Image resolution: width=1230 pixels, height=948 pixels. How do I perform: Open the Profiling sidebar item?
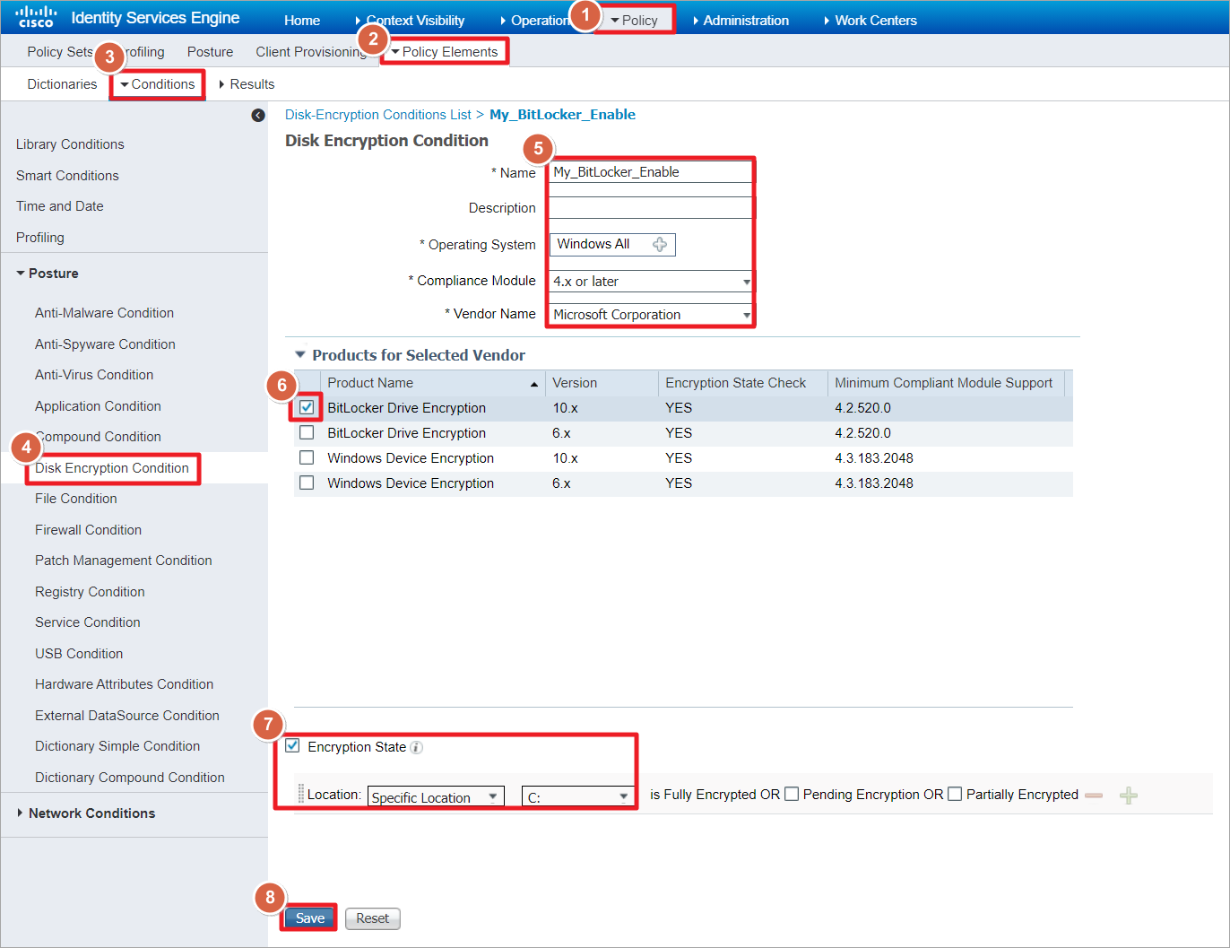pos(40,238)
